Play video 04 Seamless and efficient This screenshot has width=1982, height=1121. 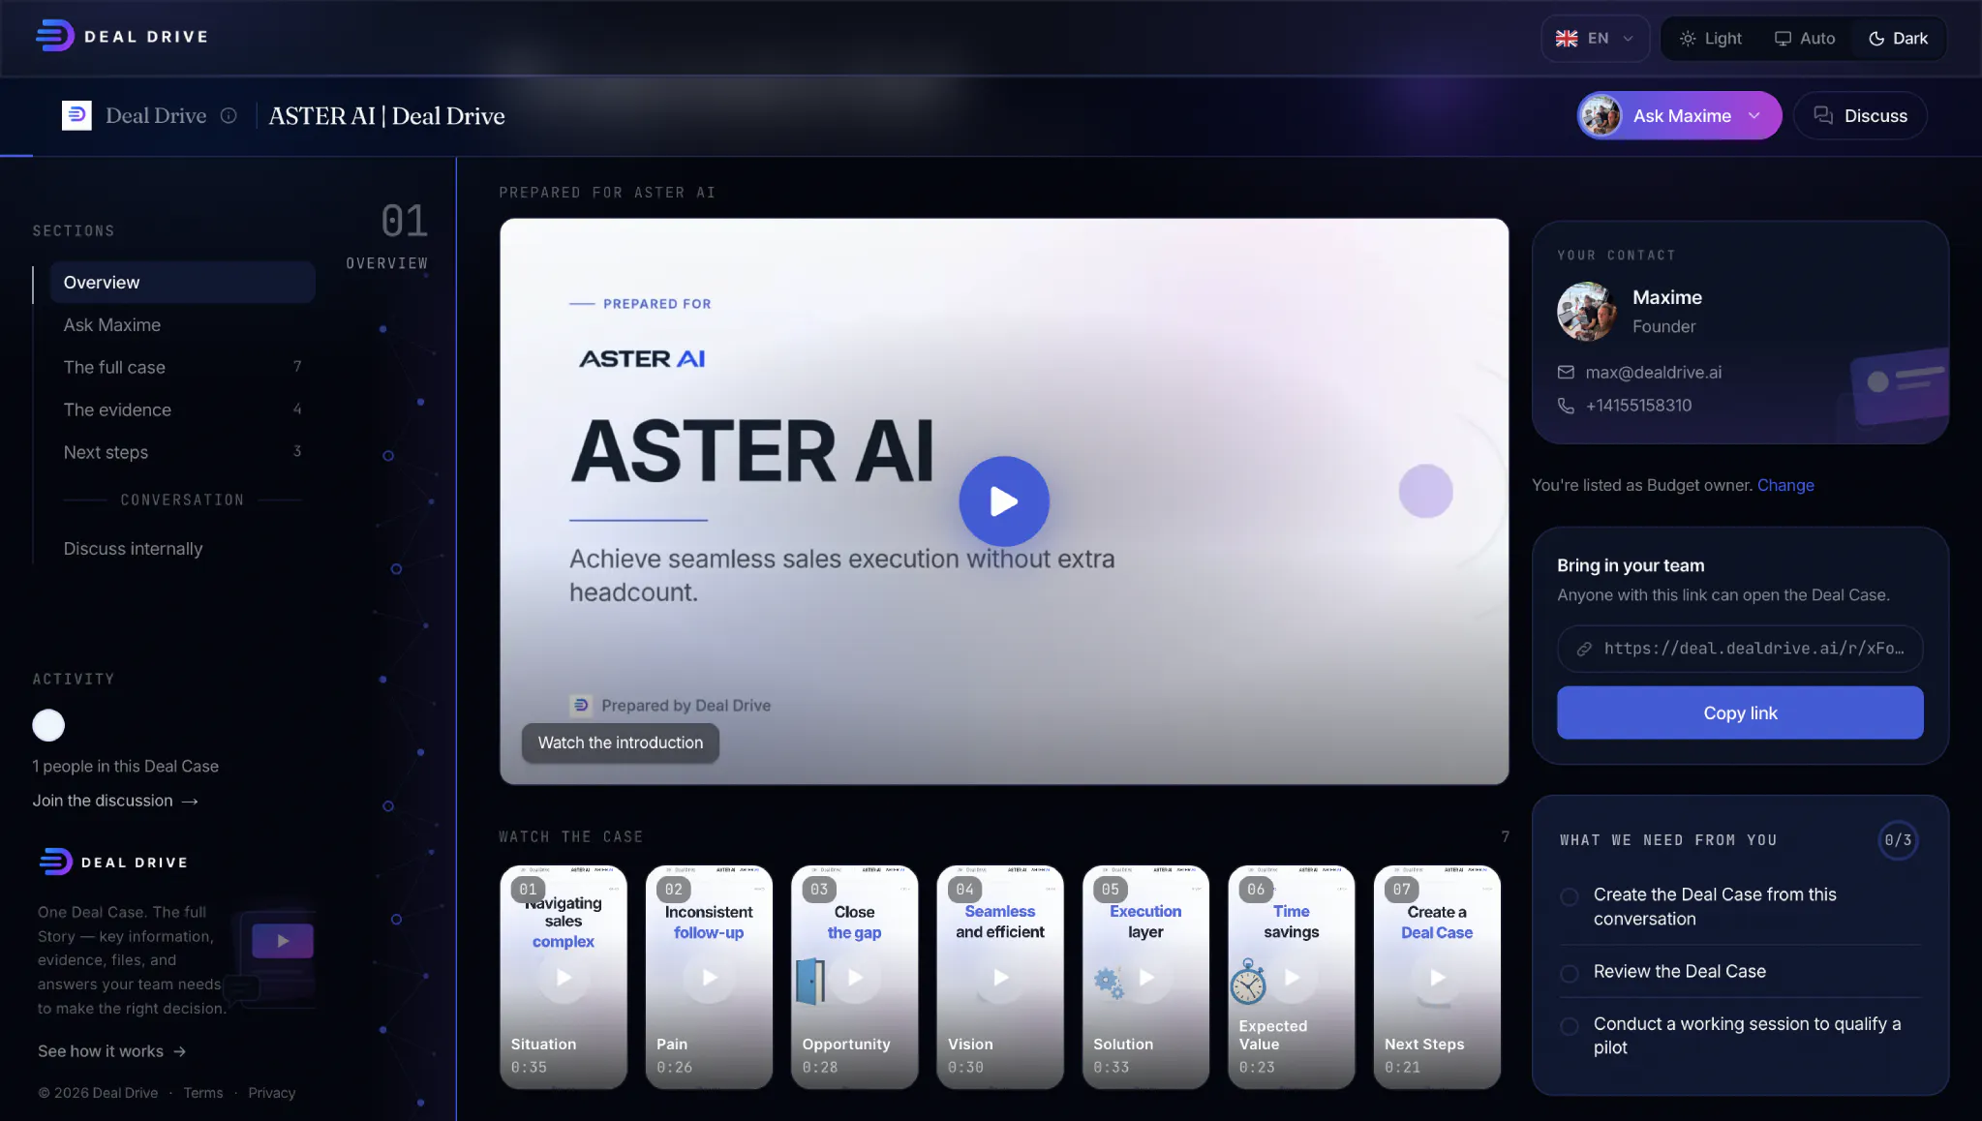(1001, 978)
